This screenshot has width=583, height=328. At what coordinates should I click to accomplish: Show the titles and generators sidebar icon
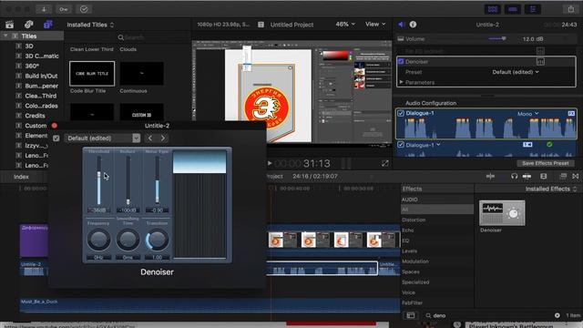[48, 25]
